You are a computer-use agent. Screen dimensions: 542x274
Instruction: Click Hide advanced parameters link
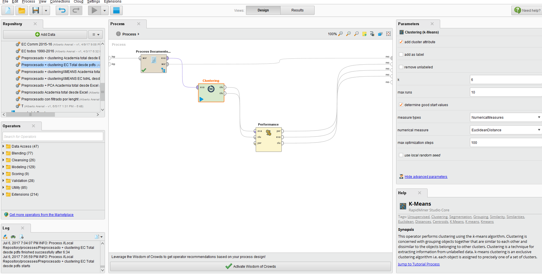[426, 176]
